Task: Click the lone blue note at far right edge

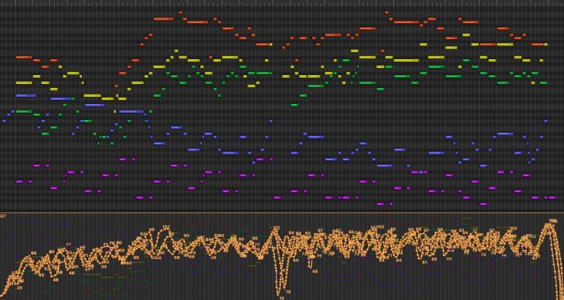Action: (546, 121)
